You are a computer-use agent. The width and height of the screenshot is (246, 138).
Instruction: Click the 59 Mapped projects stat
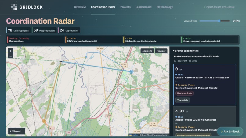(x=44, y=30)
